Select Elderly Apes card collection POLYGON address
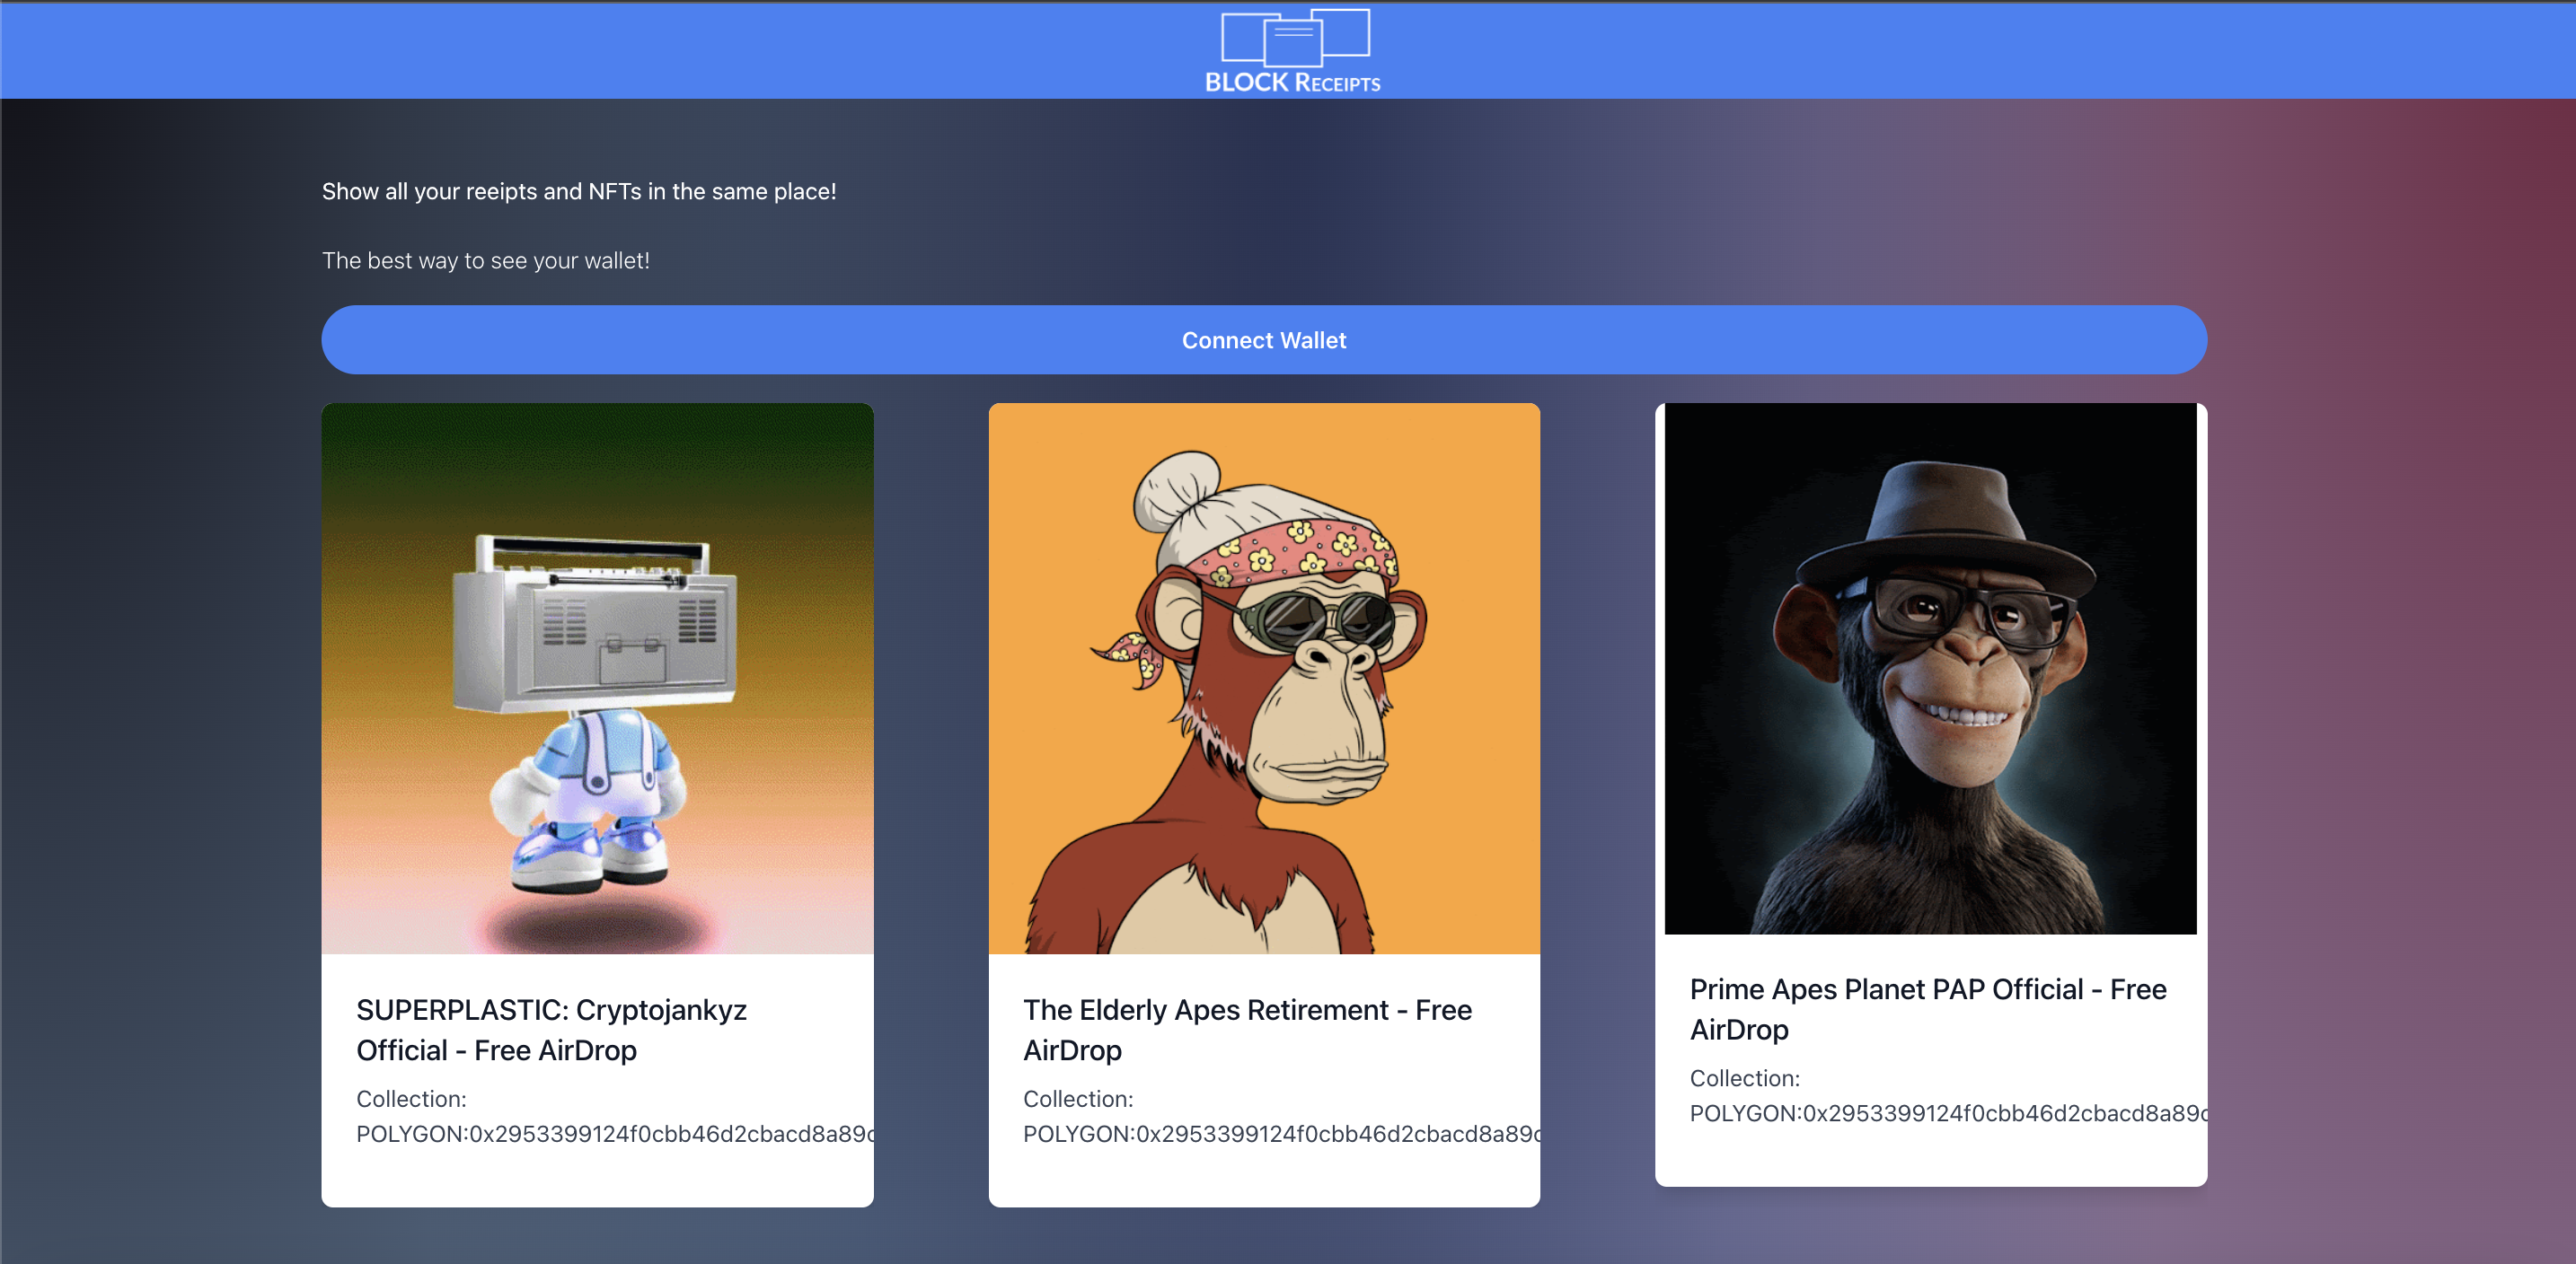 [x=1280, y=1134]
